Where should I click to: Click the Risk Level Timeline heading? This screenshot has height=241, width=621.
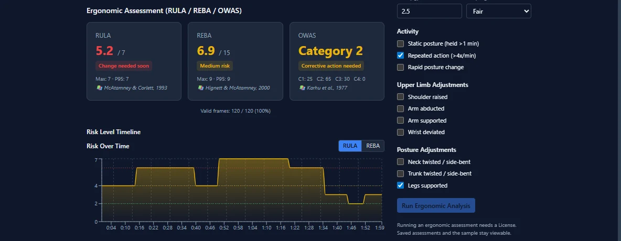pos(114,132)
